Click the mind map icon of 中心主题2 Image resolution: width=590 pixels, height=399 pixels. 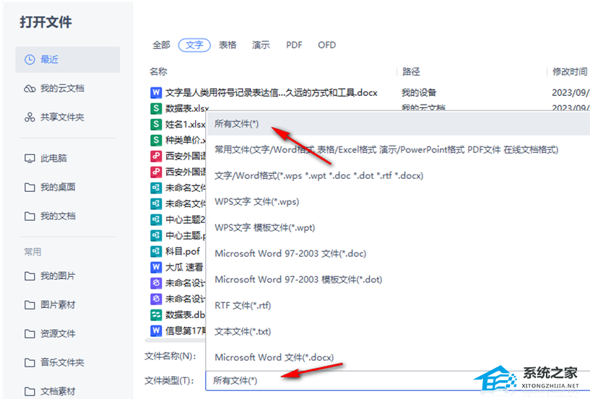(156, 219)
